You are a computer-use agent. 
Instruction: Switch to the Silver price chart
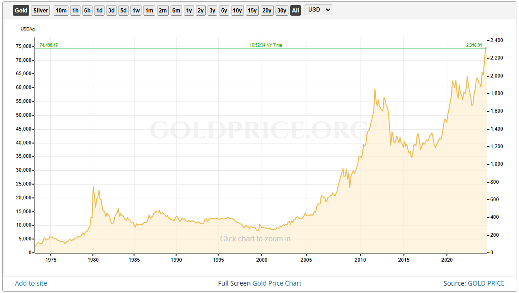point(40,10)
